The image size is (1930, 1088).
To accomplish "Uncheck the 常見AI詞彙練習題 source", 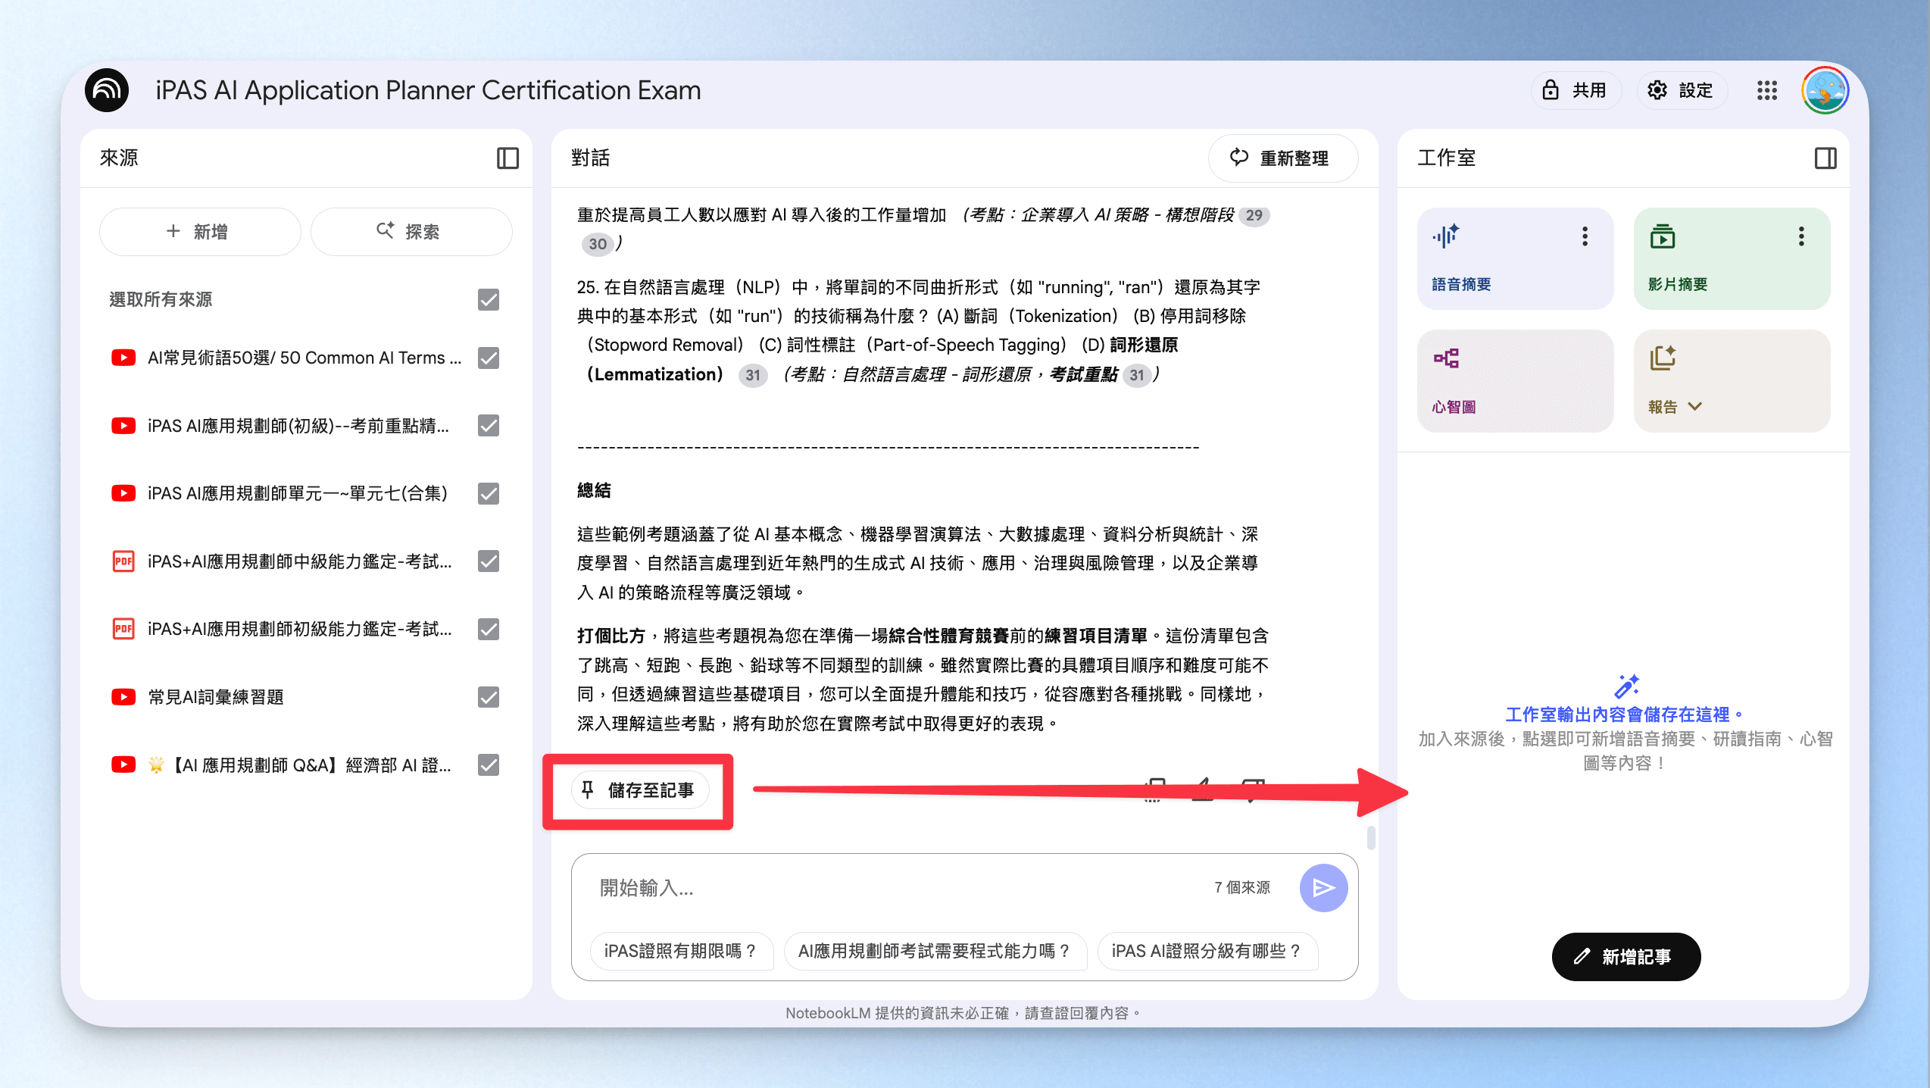I will pyautogui.click(x=489, y=697).
